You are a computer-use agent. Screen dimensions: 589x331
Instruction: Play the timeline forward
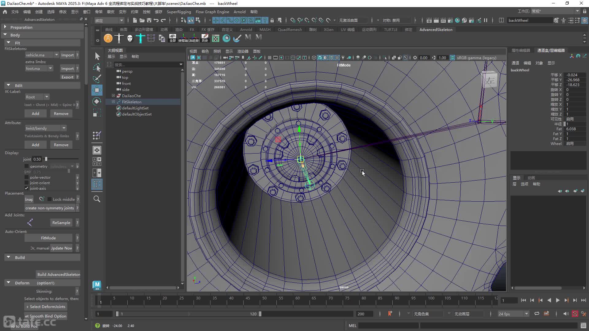point(558,300)
